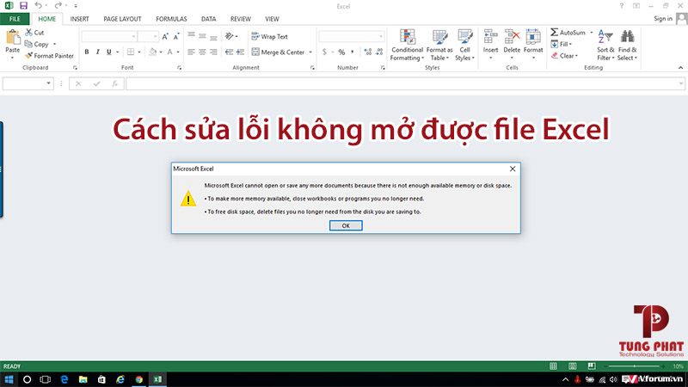Click Merge & Center button
This screenshot has width=688, height=387.
click(x=278, y=52)
